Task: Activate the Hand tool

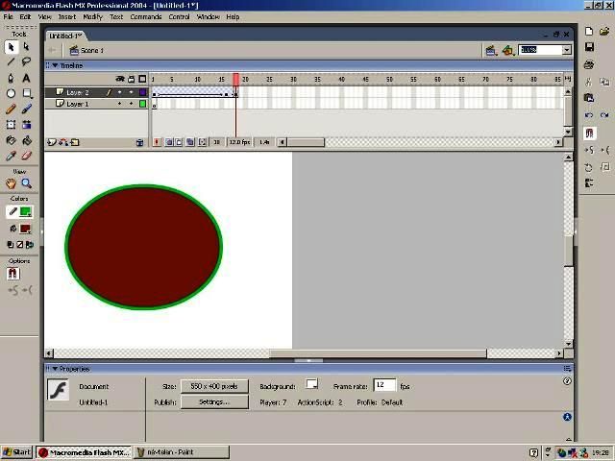Action: [11, 183]
